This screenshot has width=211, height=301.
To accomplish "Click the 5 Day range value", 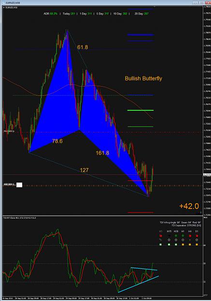I will pos(106,14).
